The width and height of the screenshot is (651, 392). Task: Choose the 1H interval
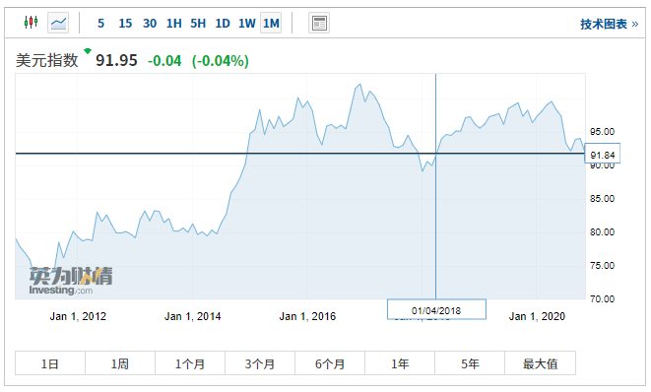coord(174,24)
